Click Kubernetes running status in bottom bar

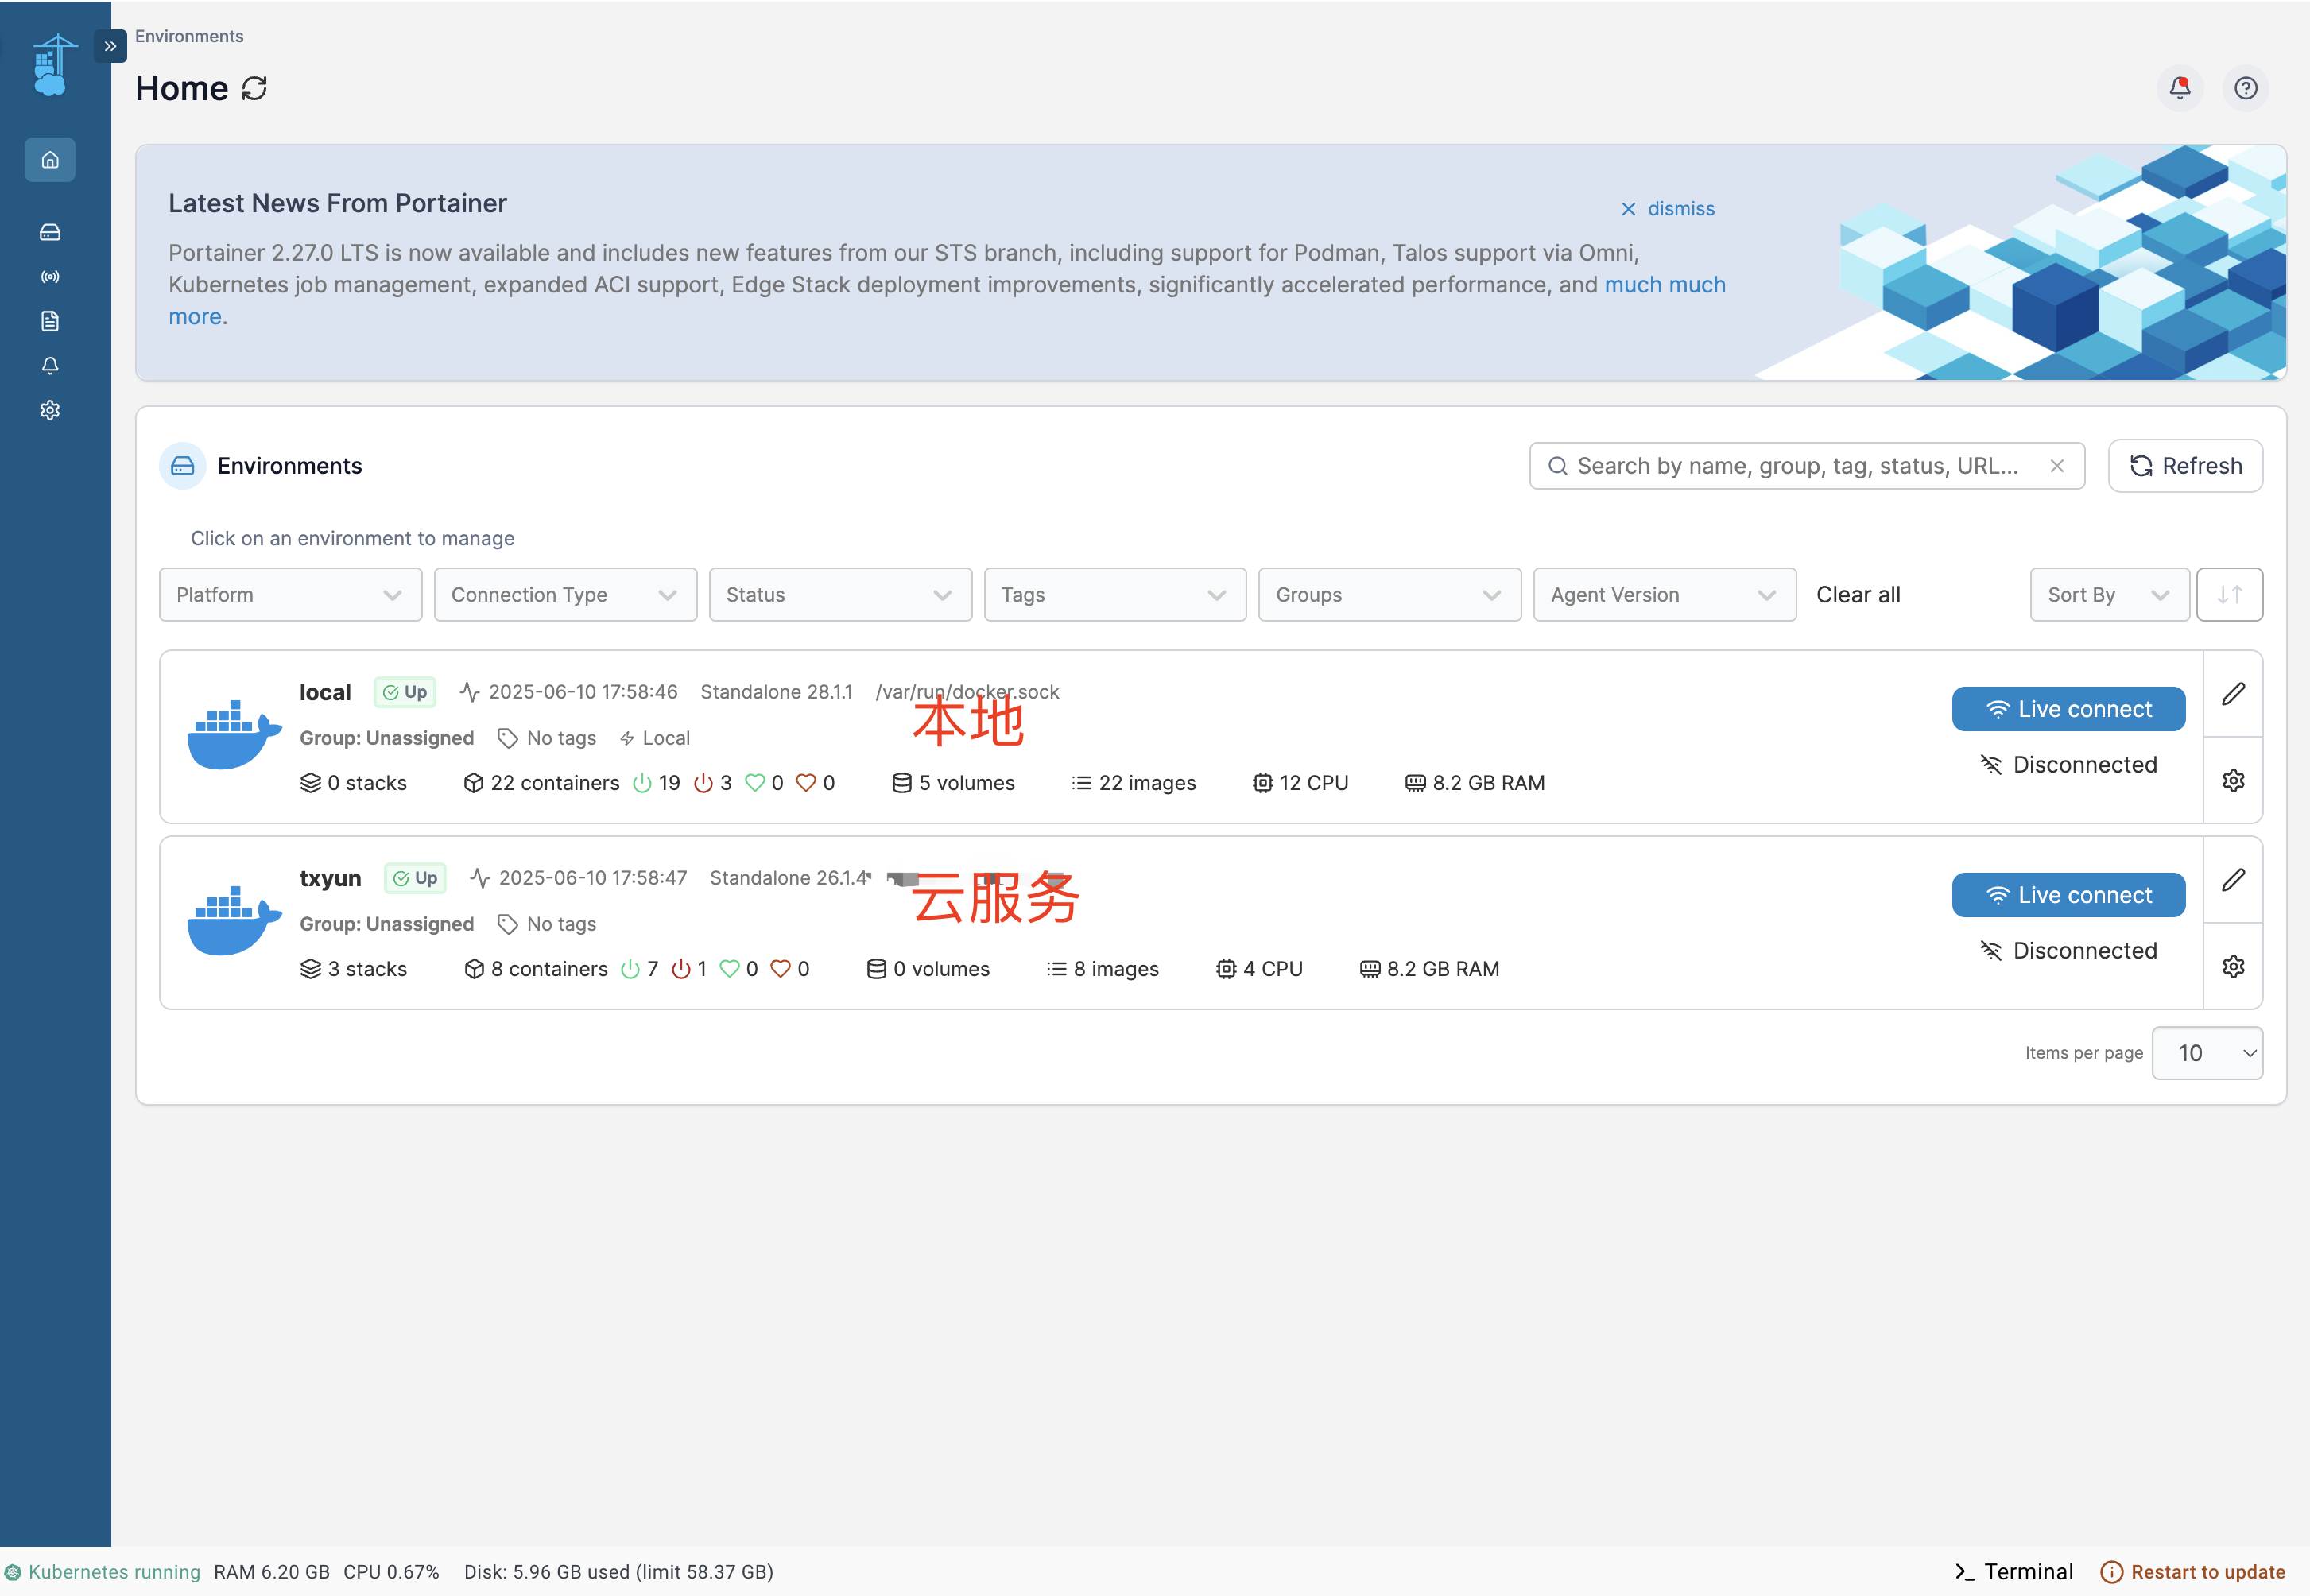click(103, 1572)
